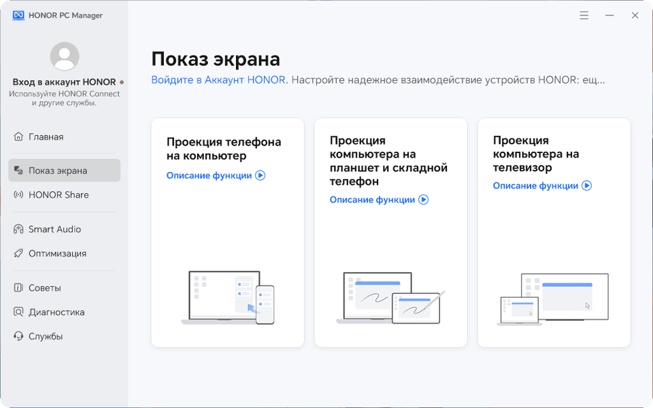Screen dimensions: 653x408
Task: Play video icon under Проекция компьютера на планшет
Action: click(424, 199)
